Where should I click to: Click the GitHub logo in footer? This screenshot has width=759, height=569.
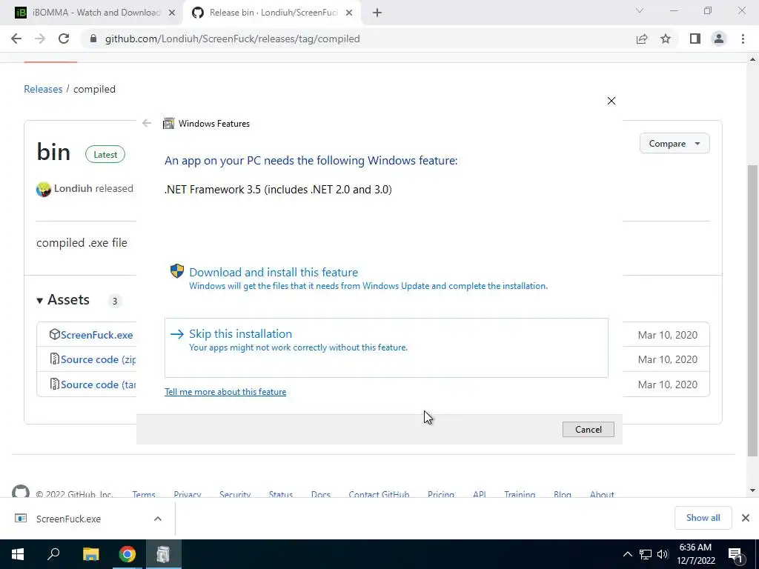pyautogui.click(x=21, y=492)
